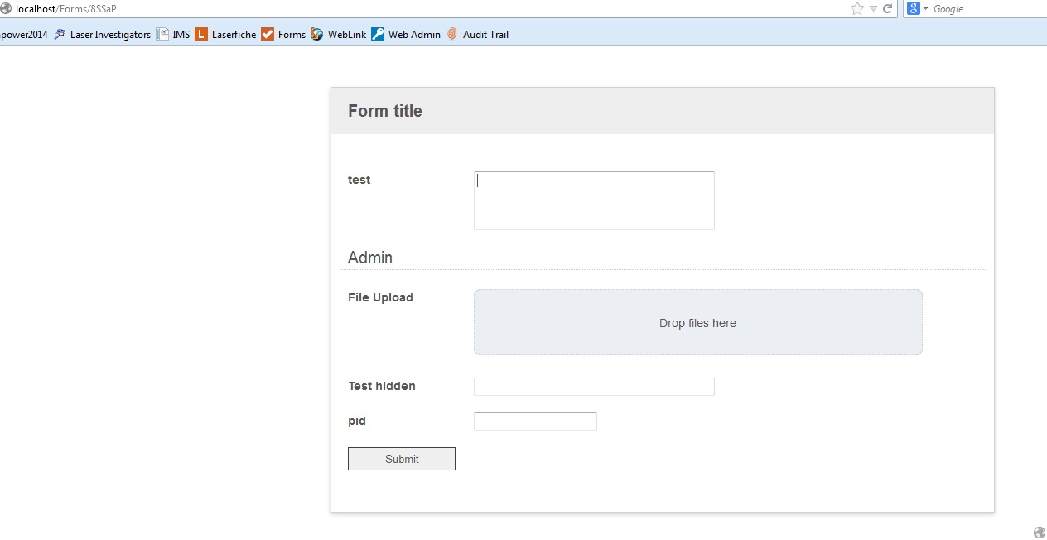This screenshot has height=540, width=1047.
Task: Open the Forms bookmark
Action: (x=283, y=35)
